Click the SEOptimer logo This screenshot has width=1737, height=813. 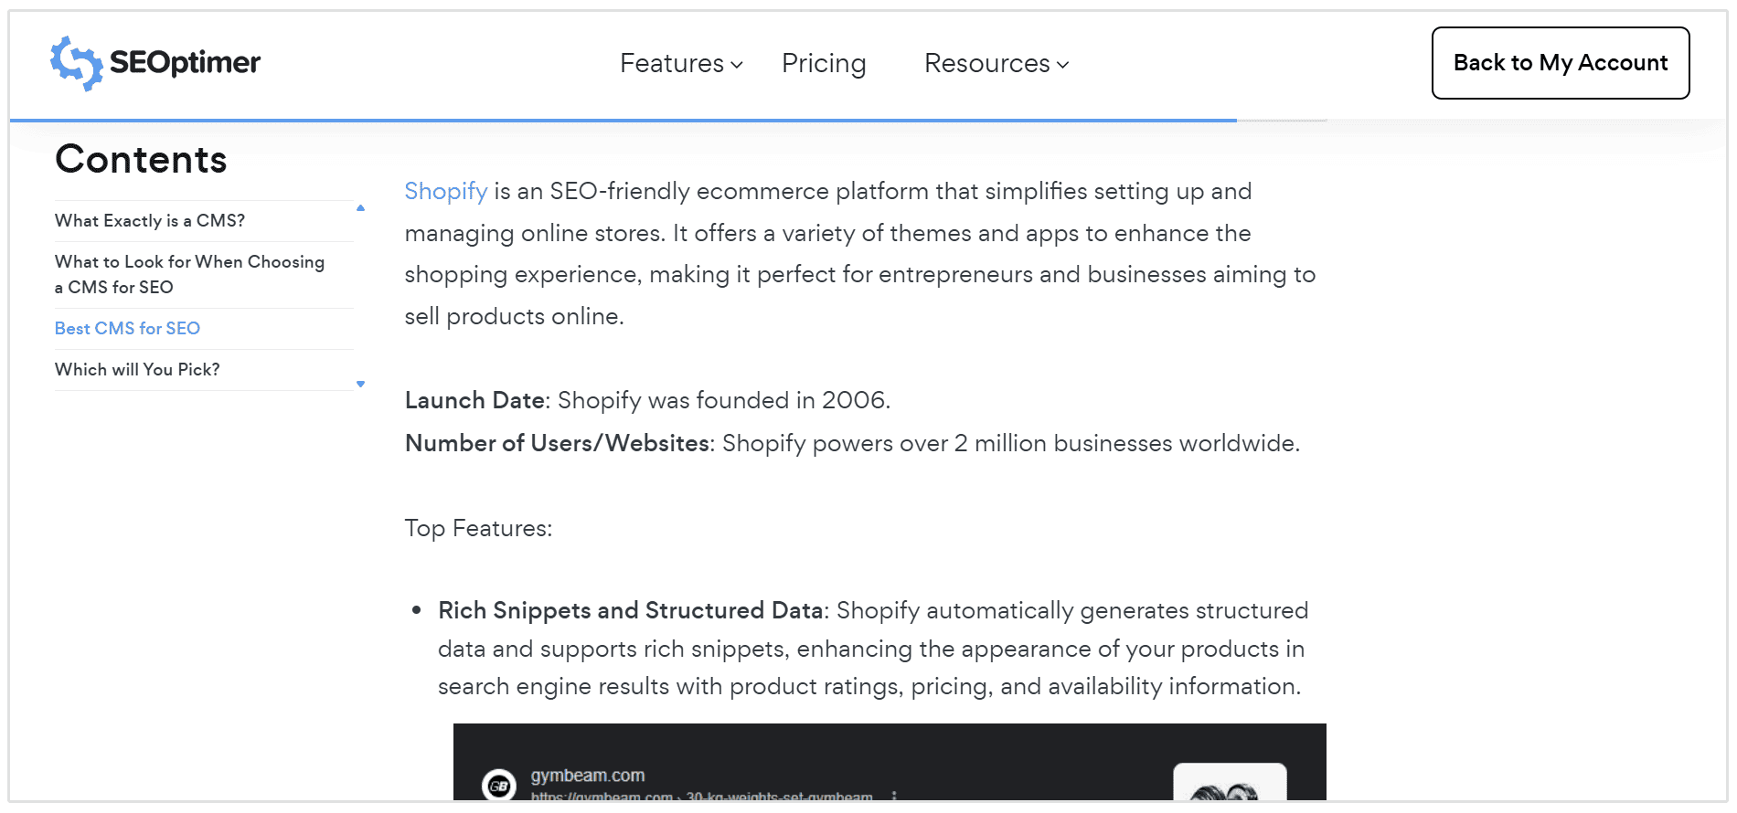(x=154, y=62)
